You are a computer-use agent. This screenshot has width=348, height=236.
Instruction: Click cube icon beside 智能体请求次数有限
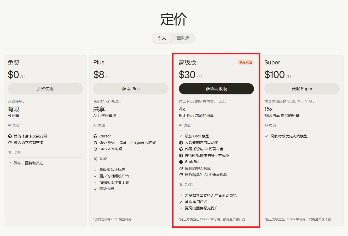[x=10, y=136]
